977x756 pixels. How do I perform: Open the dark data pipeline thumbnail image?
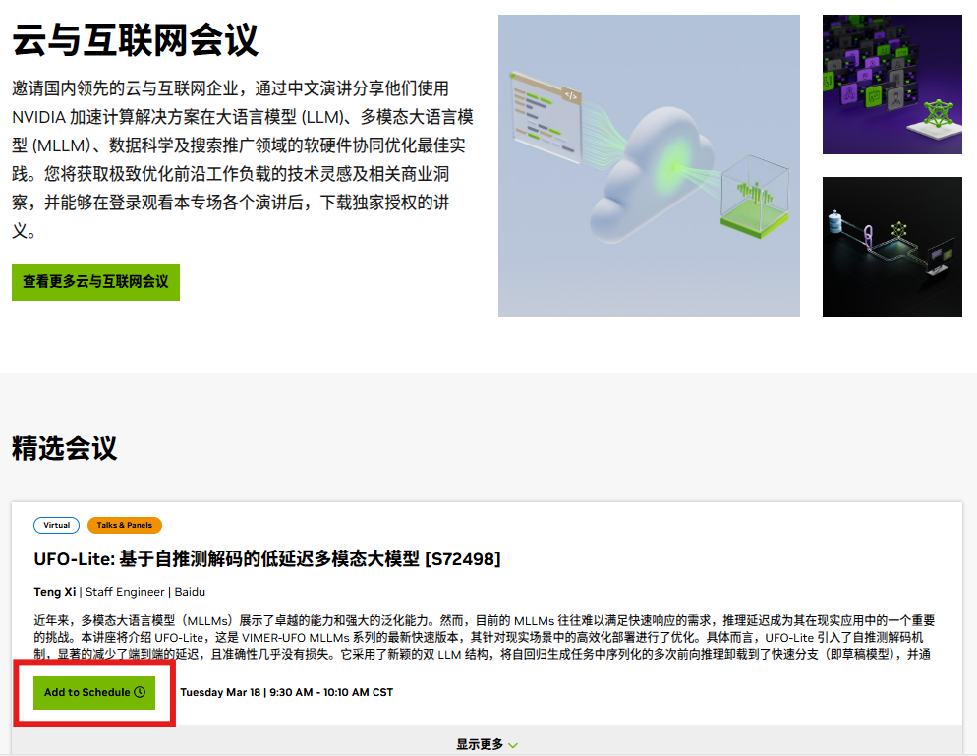[x=892, y=247]
